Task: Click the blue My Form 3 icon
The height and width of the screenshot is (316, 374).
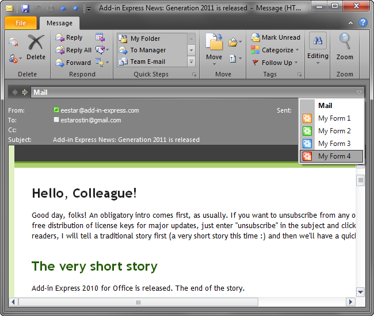Action: tap(307, 144)
